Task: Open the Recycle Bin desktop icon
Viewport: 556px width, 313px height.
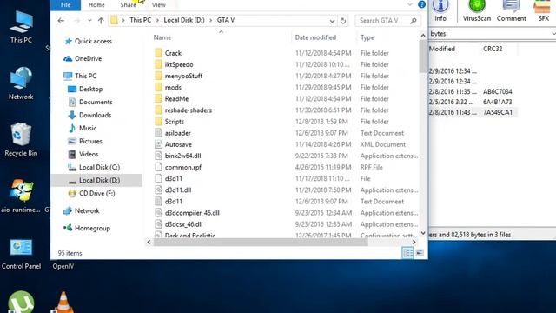Action: pyautogui.click(x=21, y=140)
